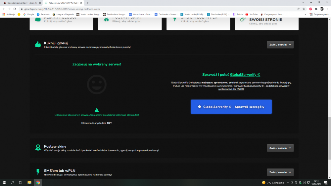
Task: Open the yellow circle bookmark icon
Action: pyautogui.click(x=19, y=14)
